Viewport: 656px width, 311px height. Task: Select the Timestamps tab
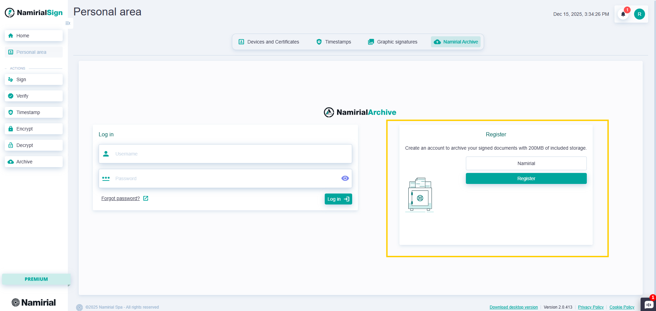coord(333,41)
